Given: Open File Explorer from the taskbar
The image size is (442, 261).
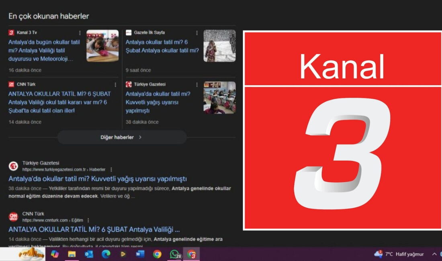Looking at the screenshot, I should click(x=72, y=254).
